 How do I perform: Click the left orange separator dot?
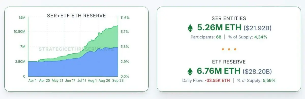point(223,49)
